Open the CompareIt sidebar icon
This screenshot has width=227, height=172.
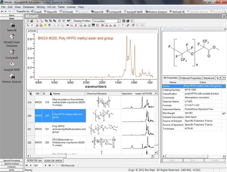(x=12, y=52)
